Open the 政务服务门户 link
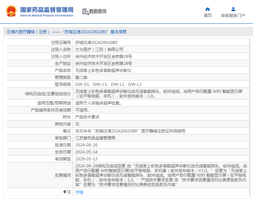253x200 pixels. (233, 15)
